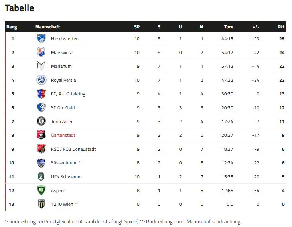Click the Tore column header
The width and height of the screenshot is (292, 227).
coord(229,27)
